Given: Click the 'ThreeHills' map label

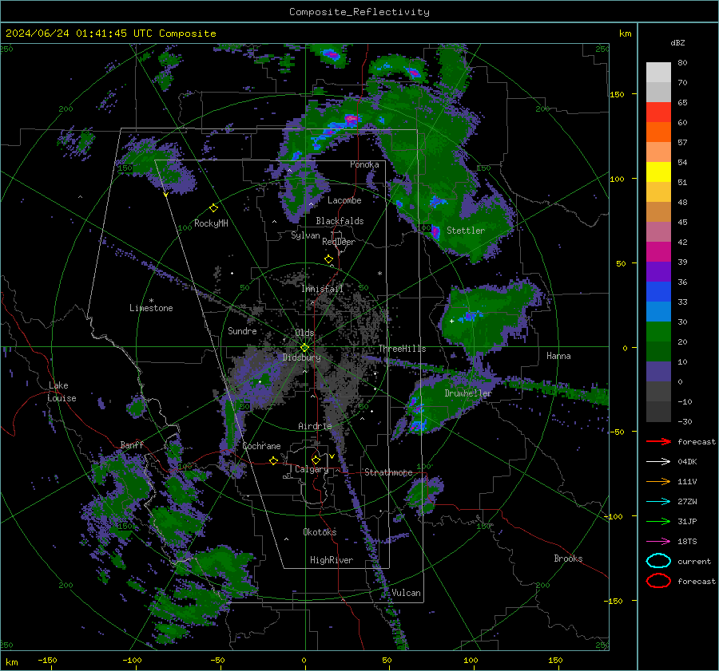Looking at the screenshot, I should point(402,349).
